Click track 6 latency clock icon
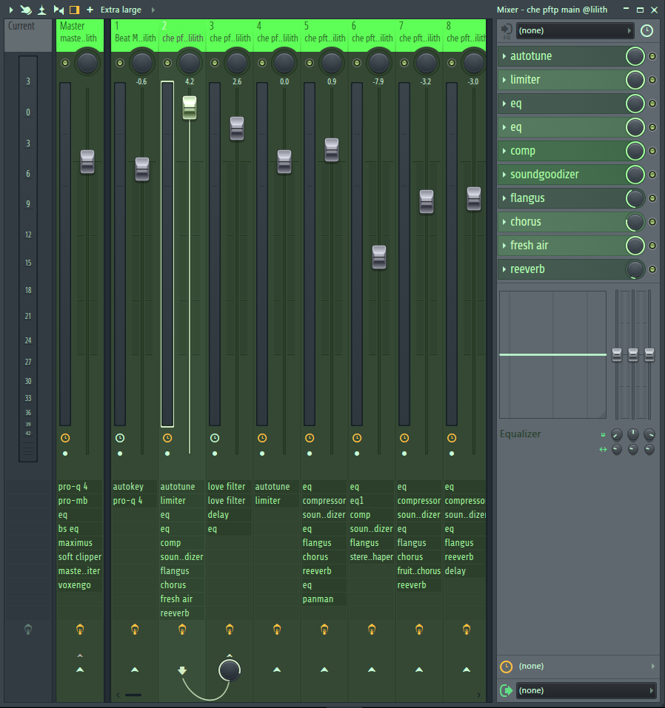This screenshot has height=708, width=665. click(357, 438)
